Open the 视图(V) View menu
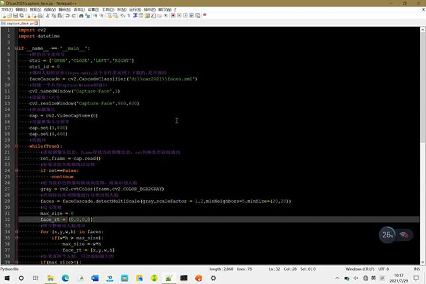 coord(50,9)
